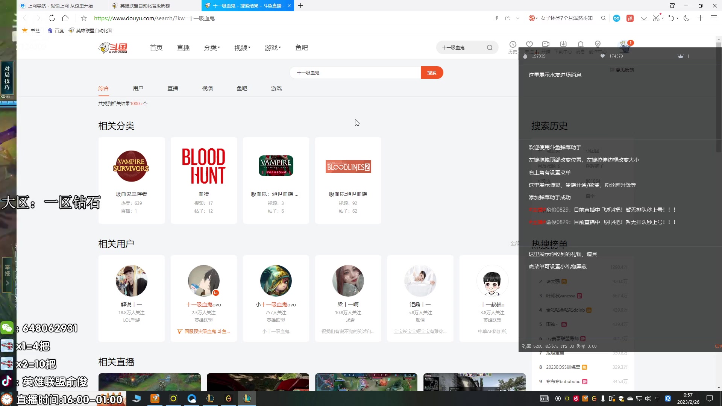
Task: Switch to the 游戏 results tab
Action: [276, 88]
